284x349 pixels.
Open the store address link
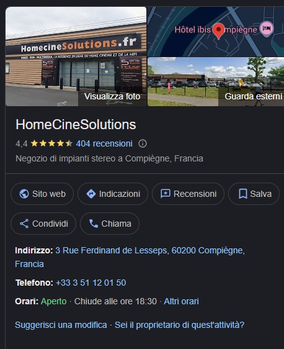(130, 257)
